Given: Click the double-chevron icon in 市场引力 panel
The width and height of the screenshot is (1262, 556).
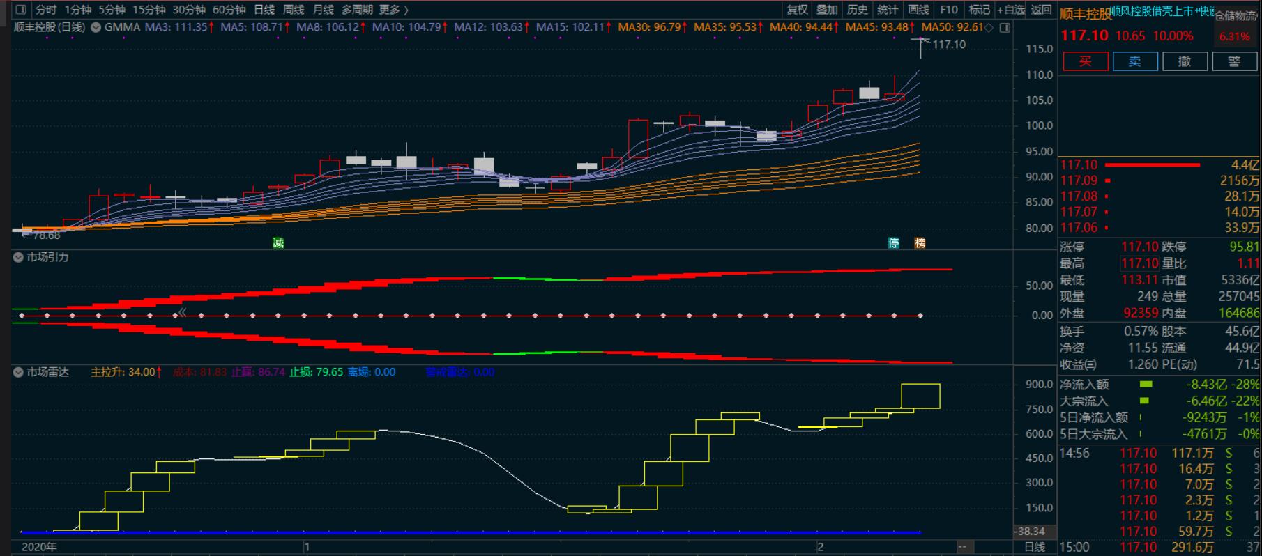Looking at the screenshot, I should tap(182, 312).
